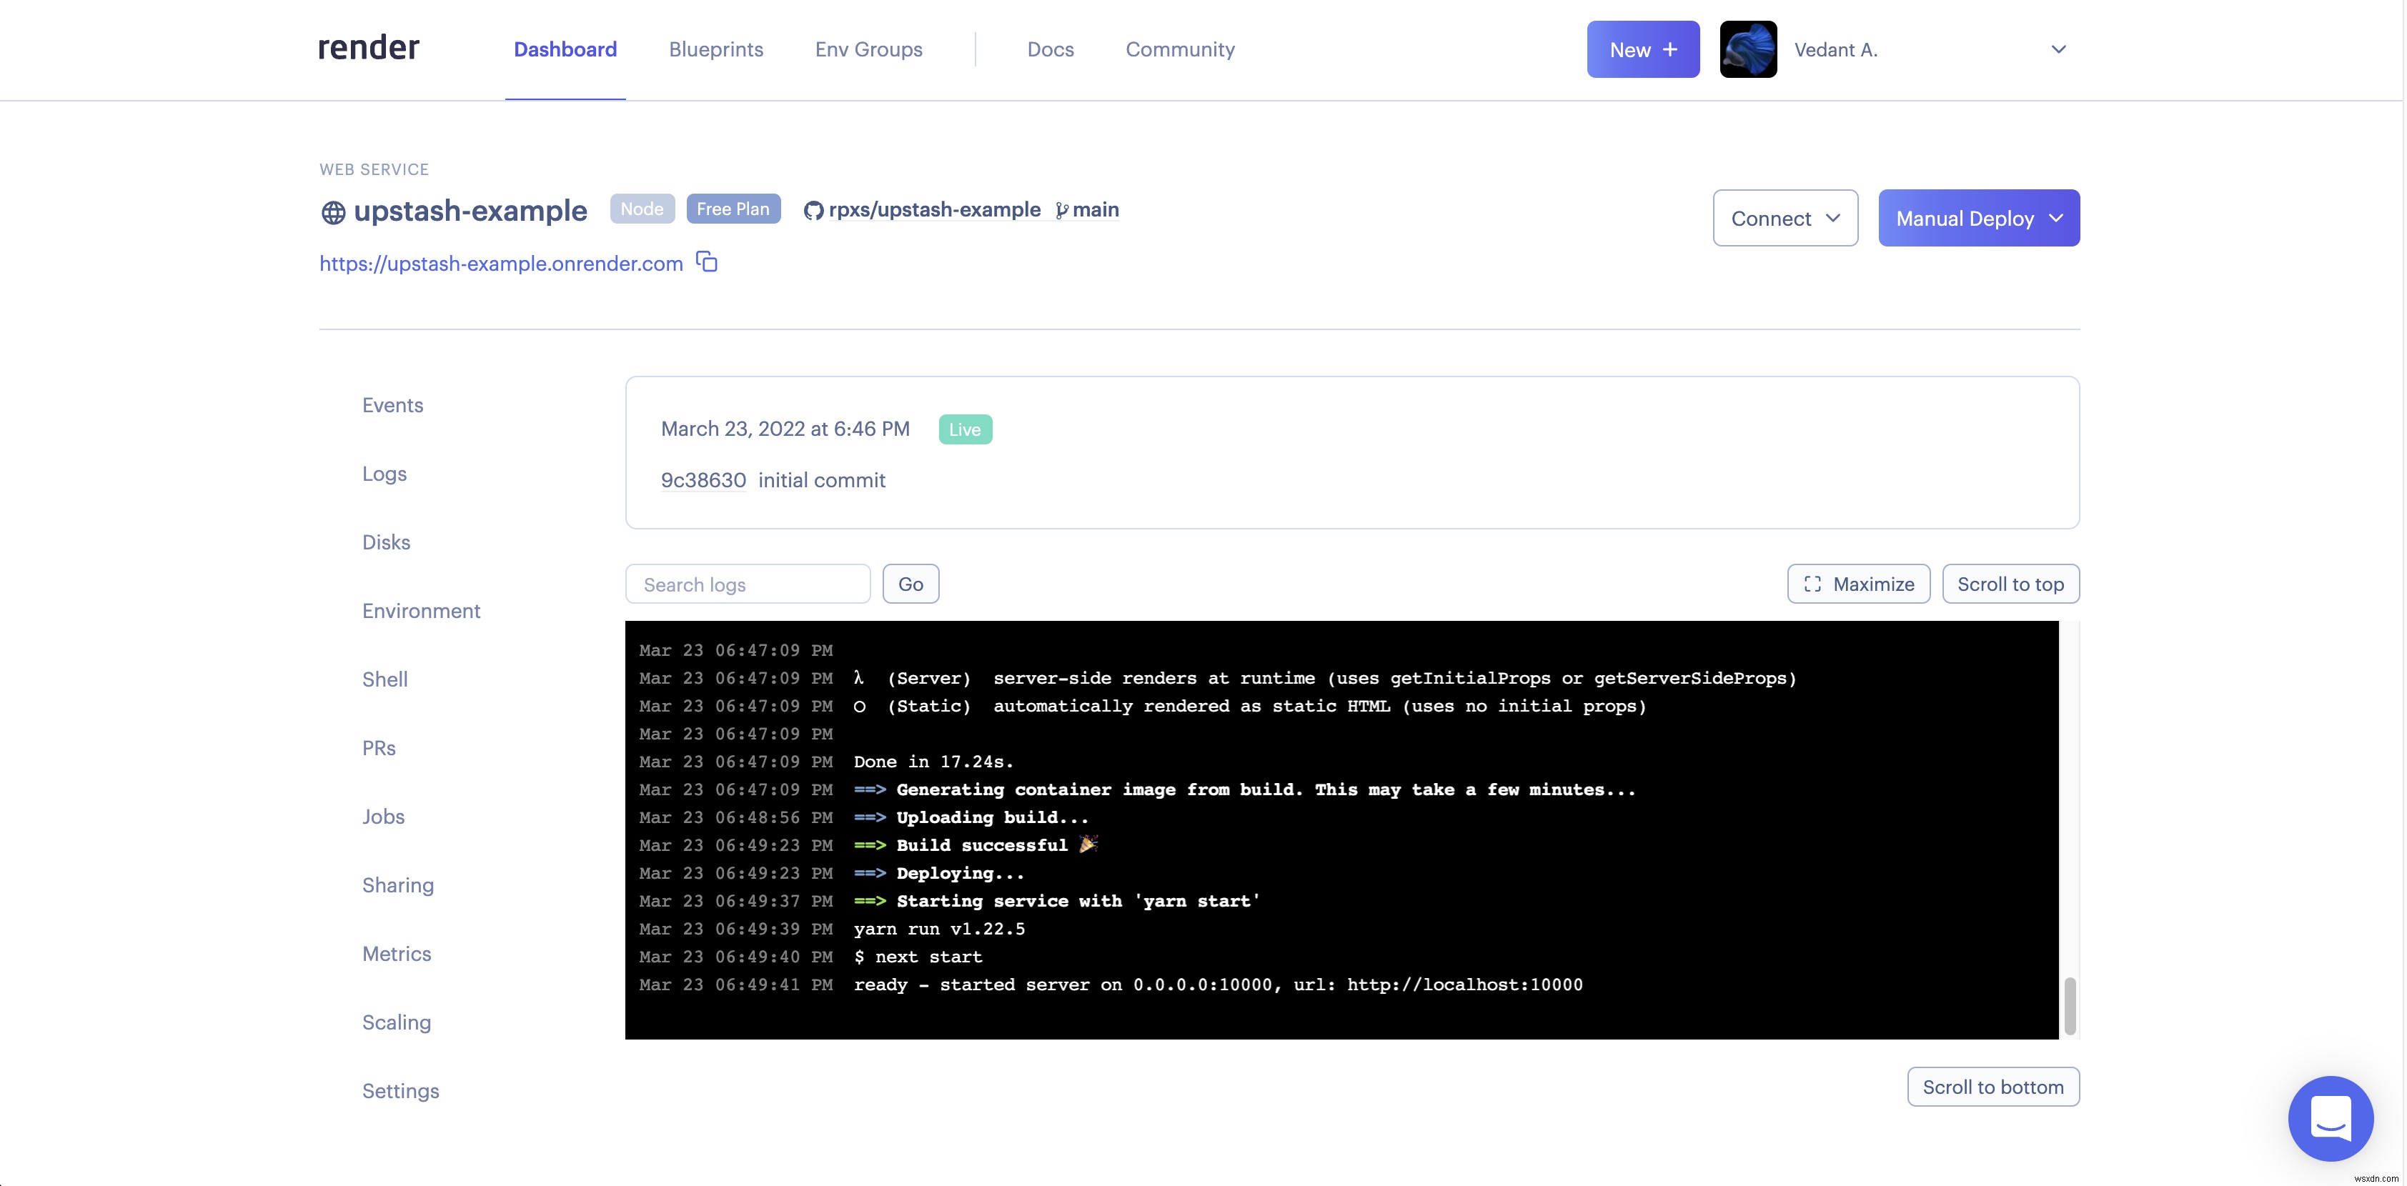Select the Node runtime tag filter

(x=642, y=209)
